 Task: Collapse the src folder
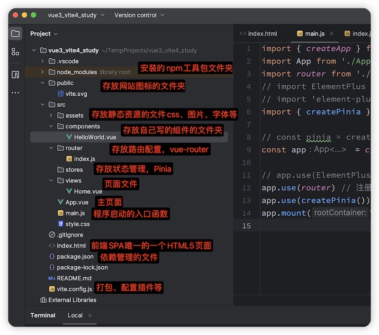tap(42, 105)
